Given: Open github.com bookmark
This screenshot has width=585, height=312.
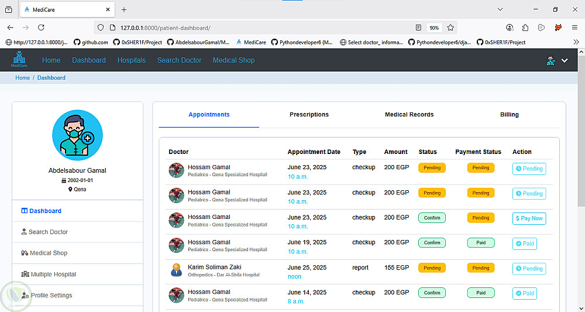Looking at the screenshot, I should pyautogui.click(x=91, y=43).
